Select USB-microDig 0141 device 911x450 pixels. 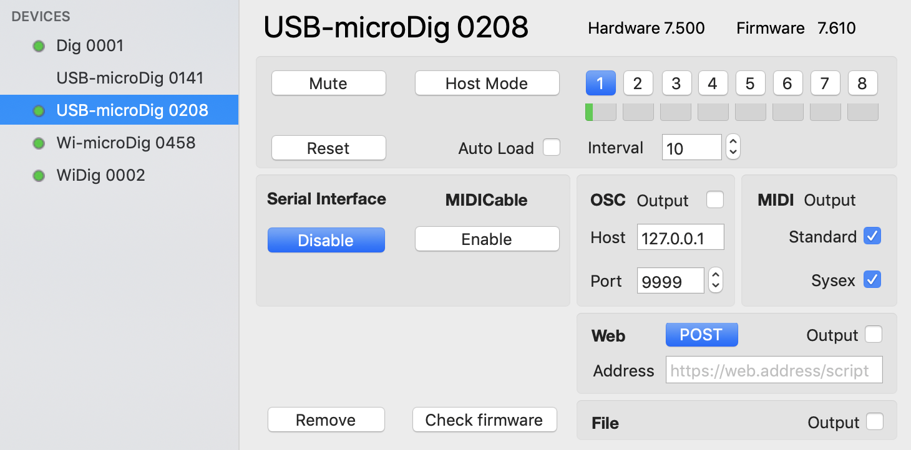[x=119, y=78]
